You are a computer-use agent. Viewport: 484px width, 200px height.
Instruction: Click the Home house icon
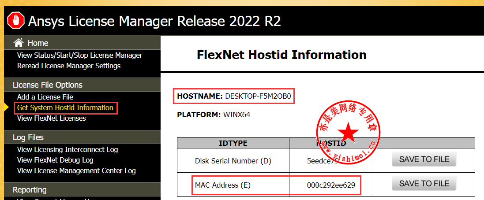[19, 43]
